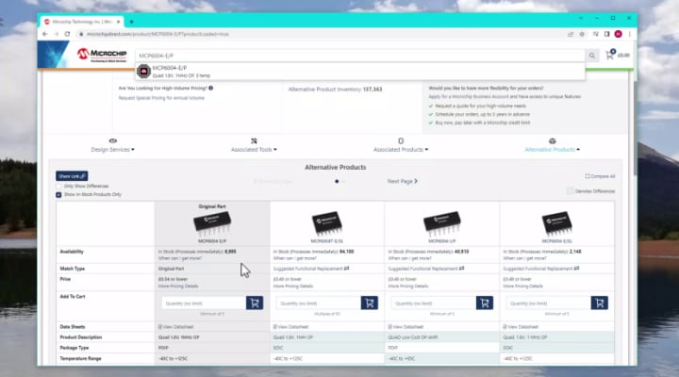Click quantity field for 2,148-stock part
The height and width of the screenshot is (377, 679).
coord(548,303)
